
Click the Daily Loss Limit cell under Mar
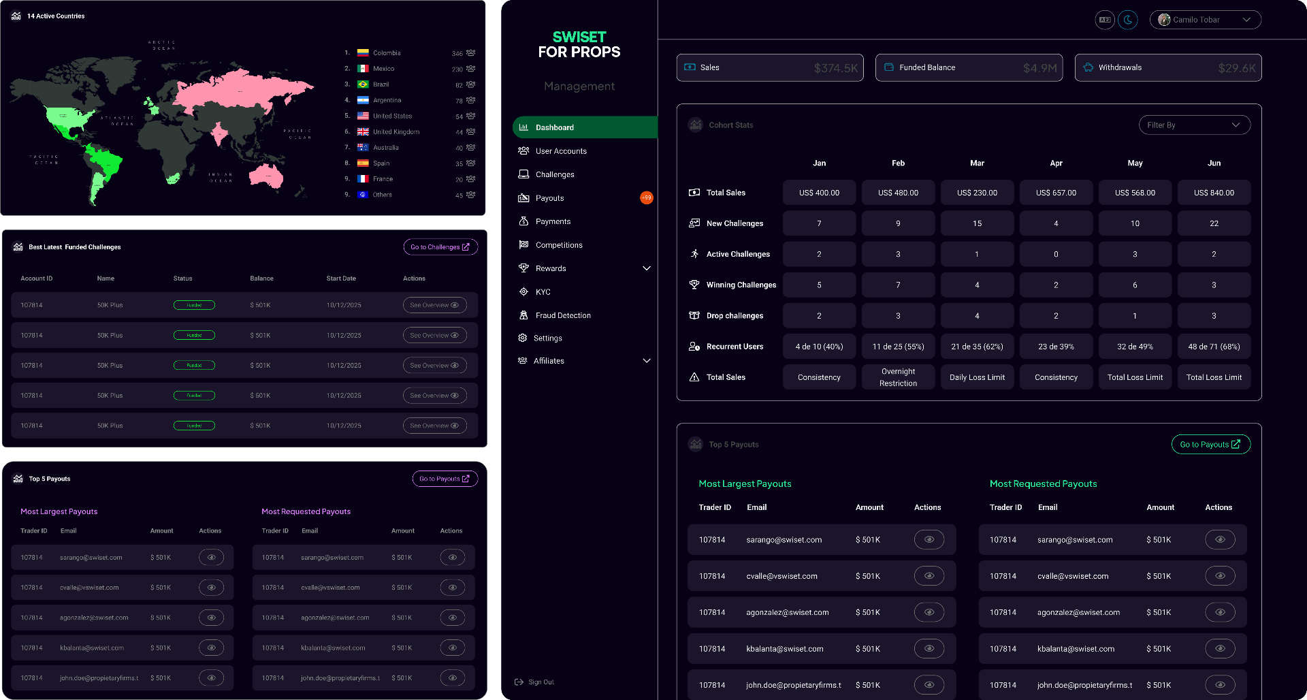click(977, 377)
